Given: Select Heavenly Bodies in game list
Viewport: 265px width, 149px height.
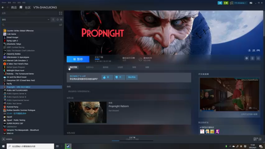Looking at the screenshot, I should (x=14, y=54).
